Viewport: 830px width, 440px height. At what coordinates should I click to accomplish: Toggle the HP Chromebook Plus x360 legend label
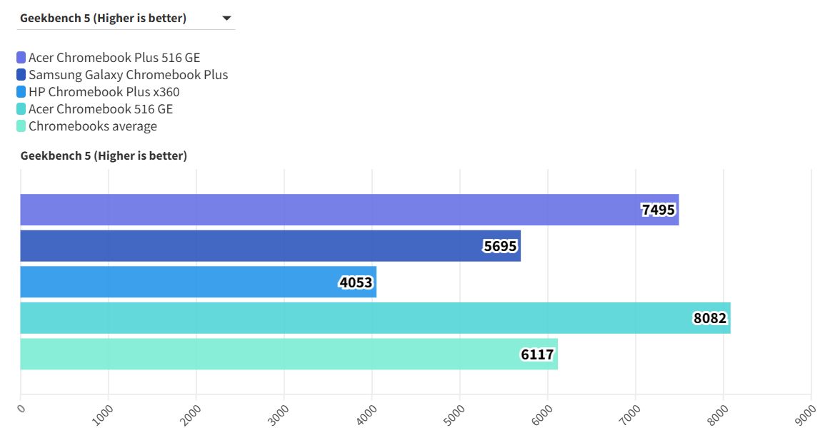[104, 92]
